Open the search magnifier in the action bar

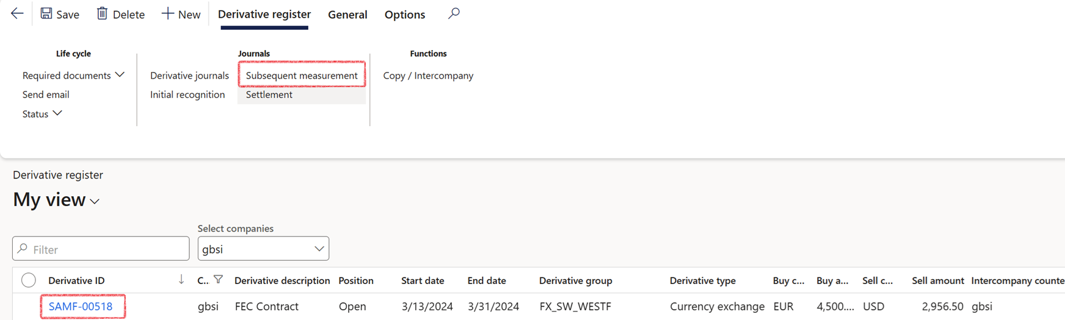pyautogui.click(x=454, y=13)
